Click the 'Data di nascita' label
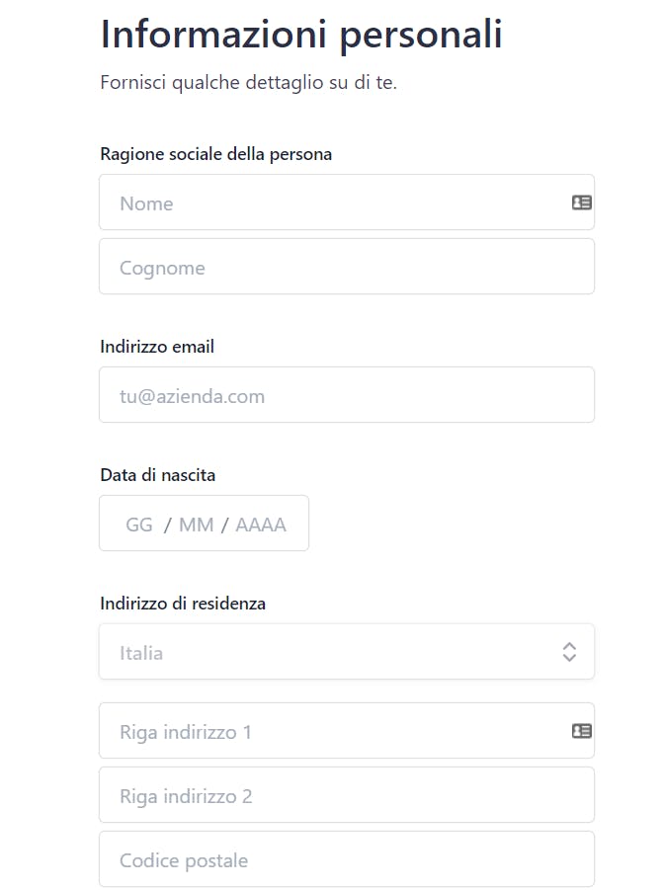The height and width of the screenshot is (890, 665). [157, 475]
